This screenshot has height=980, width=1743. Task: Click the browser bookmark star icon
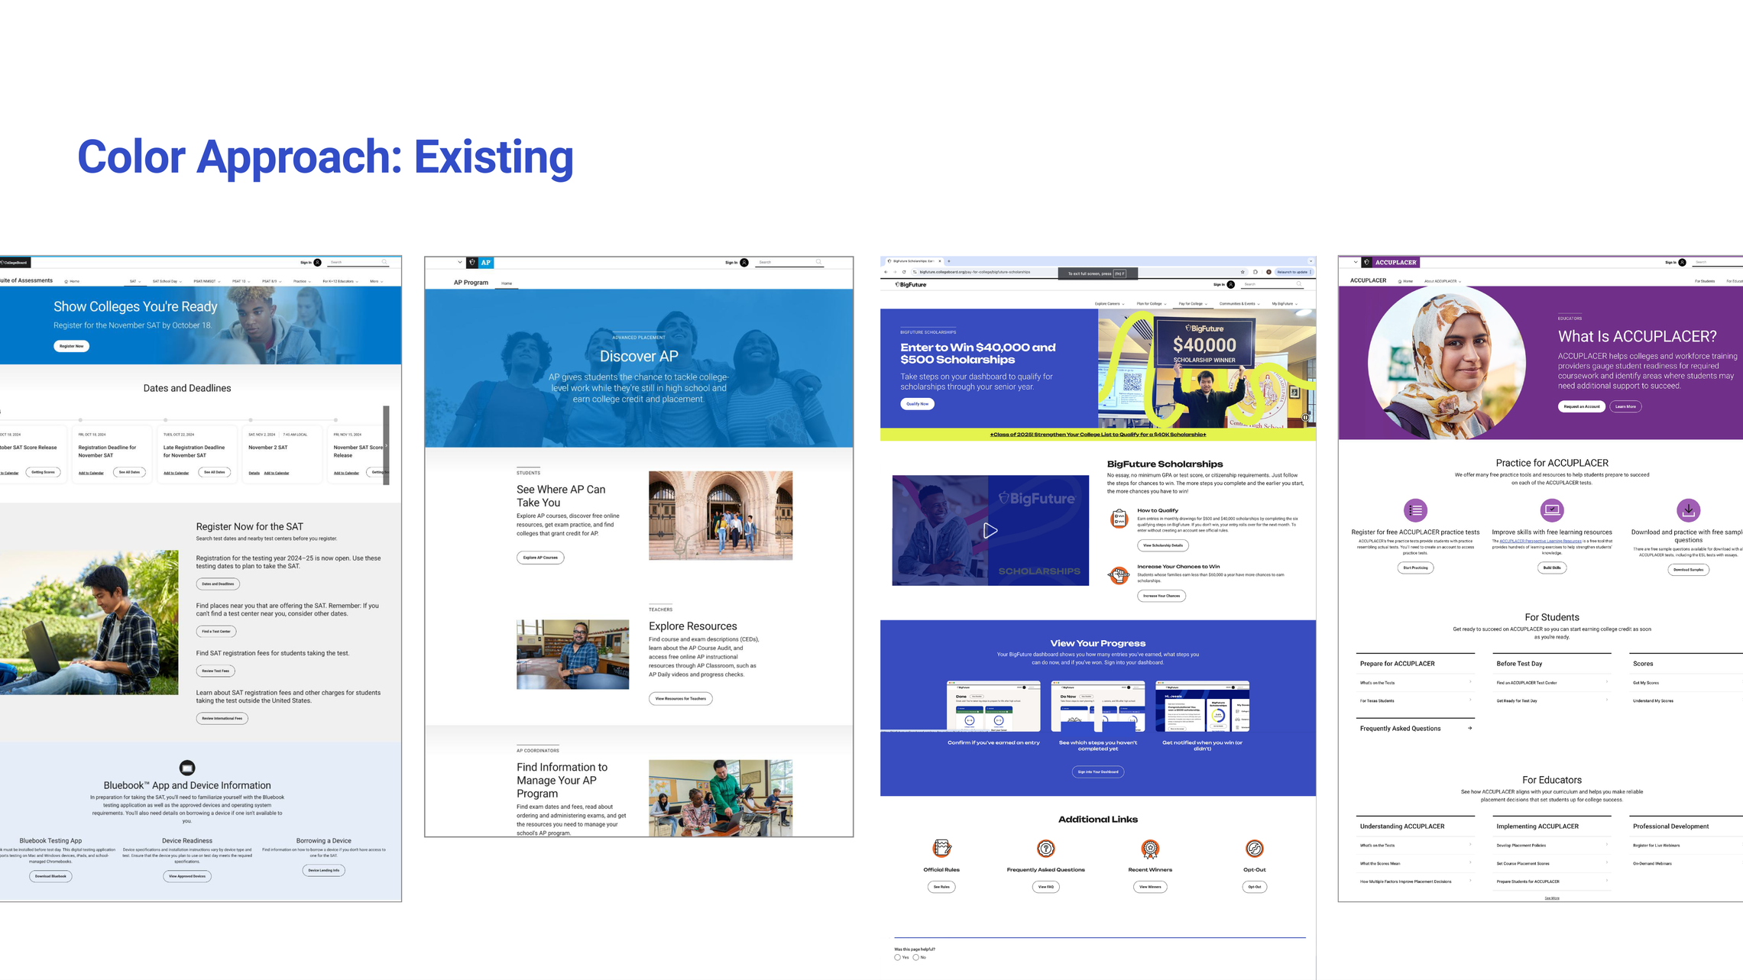(x=1242, y=272)
